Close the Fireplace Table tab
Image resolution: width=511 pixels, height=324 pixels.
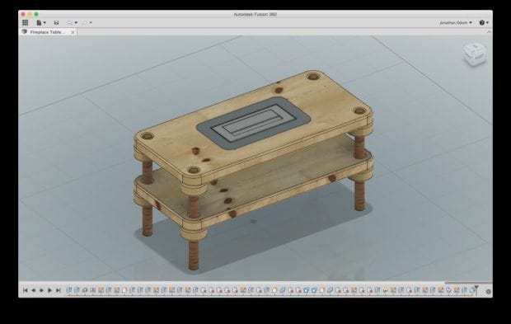tap(73, 32)
